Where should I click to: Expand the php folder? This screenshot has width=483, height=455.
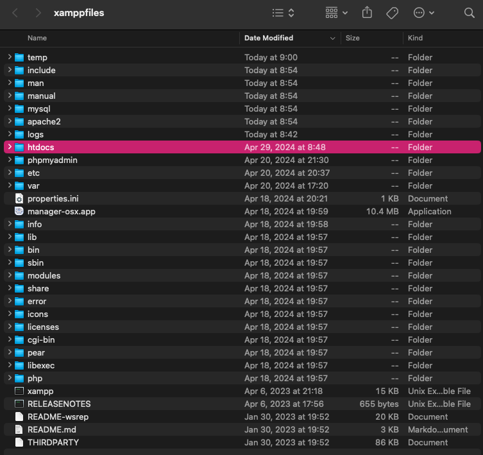pyautogui.click(x=10, y=378)
